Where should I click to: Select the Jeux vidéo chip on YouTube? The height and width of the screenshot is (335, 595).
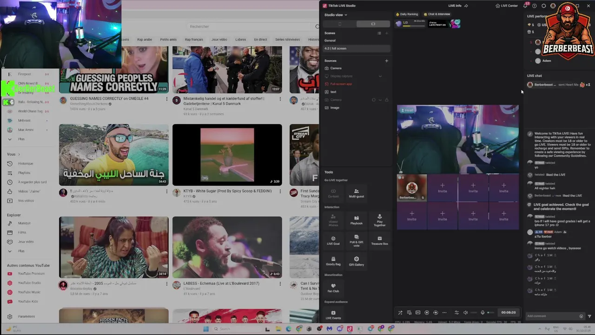pyautogui.click(x=219, y=40)
